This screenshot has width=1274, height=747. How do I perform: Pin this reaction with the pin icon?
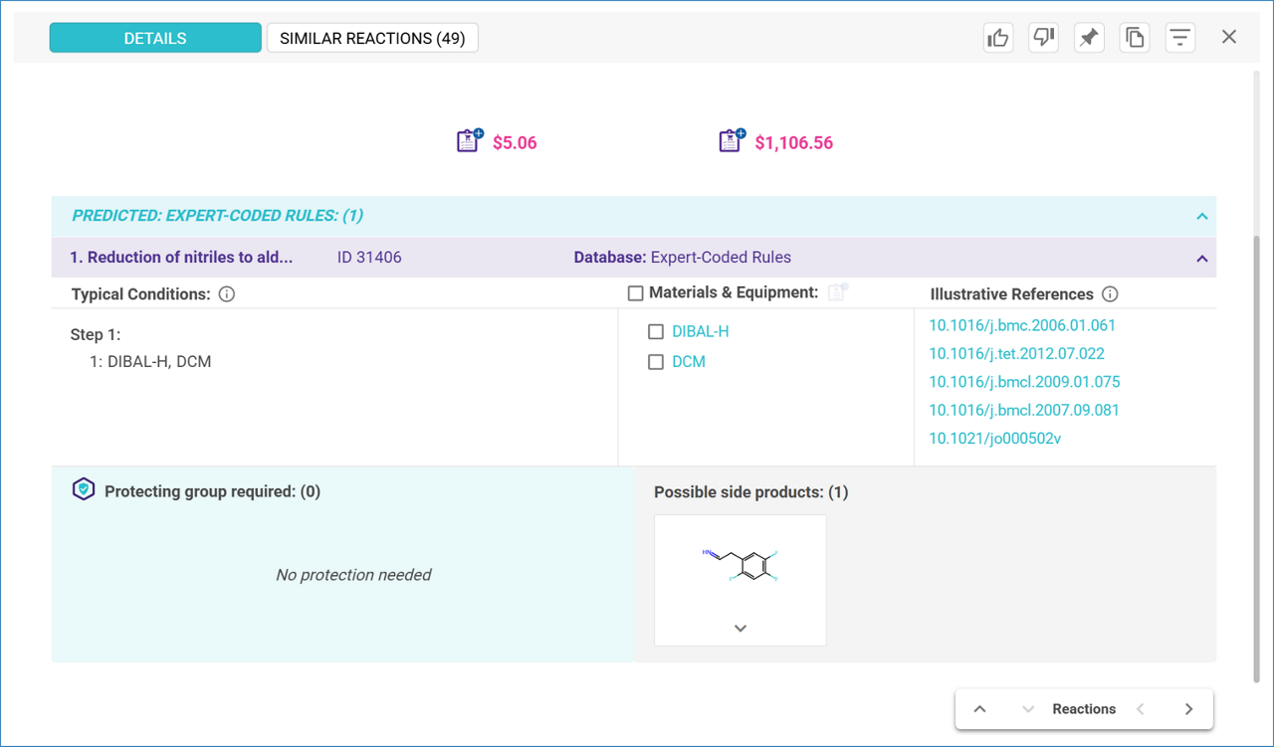click(1089, 38)
